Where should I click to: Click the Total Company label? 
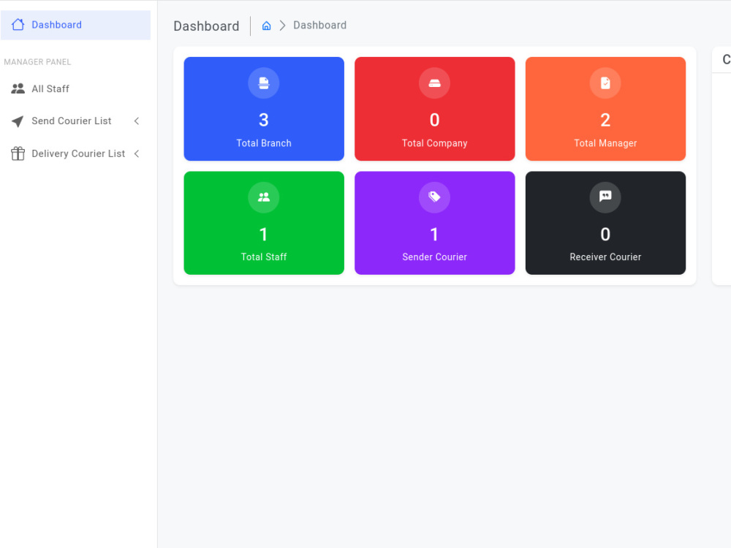[x=434, y=143]
